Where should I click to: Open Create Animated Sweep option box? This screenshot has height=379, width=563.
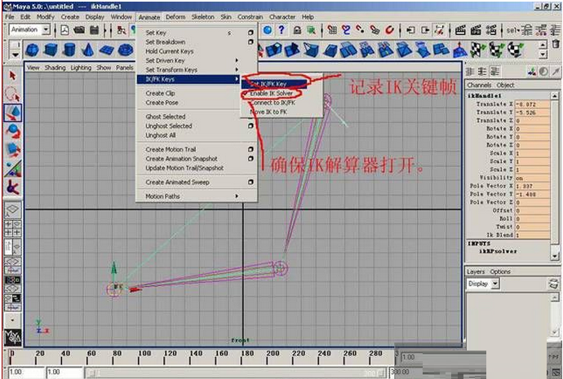[x=250, y=182]
